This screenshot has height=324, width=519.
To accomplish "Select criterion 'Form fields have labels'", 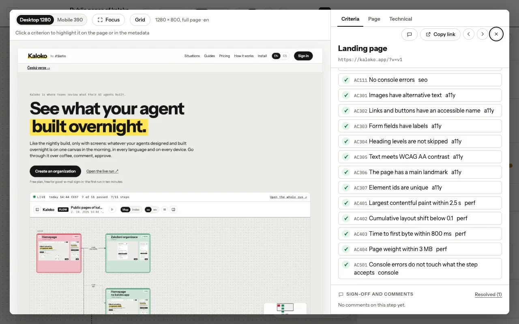I will pos(420,126).
